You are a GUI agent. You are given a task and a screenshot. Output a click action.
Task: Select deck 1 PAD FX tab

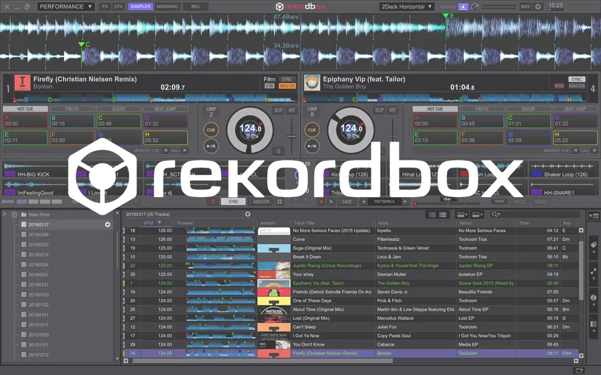72,109
